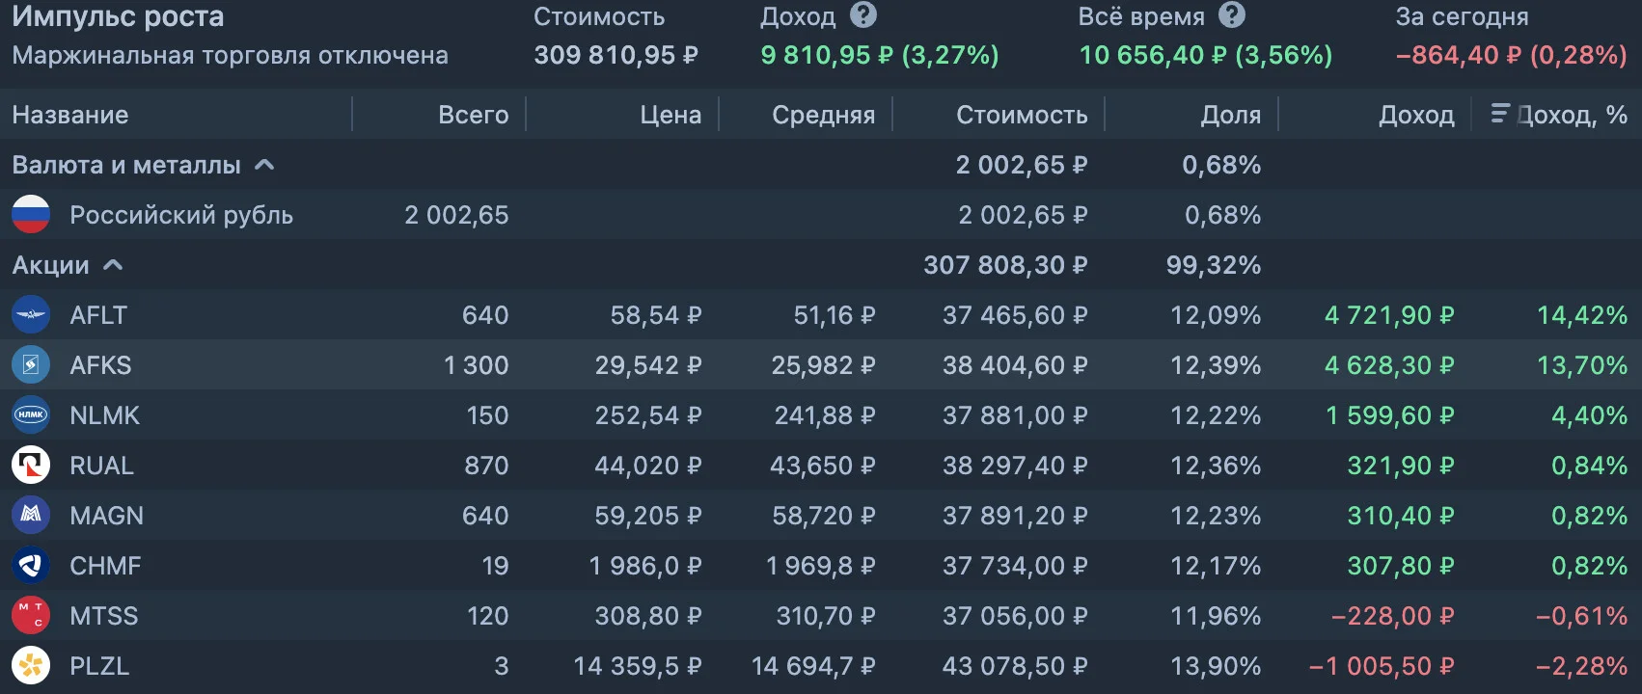Select the RUAL ticker name
This screenshot has width=1642, height=694.
pyautogui.click(x=101, y=466)
